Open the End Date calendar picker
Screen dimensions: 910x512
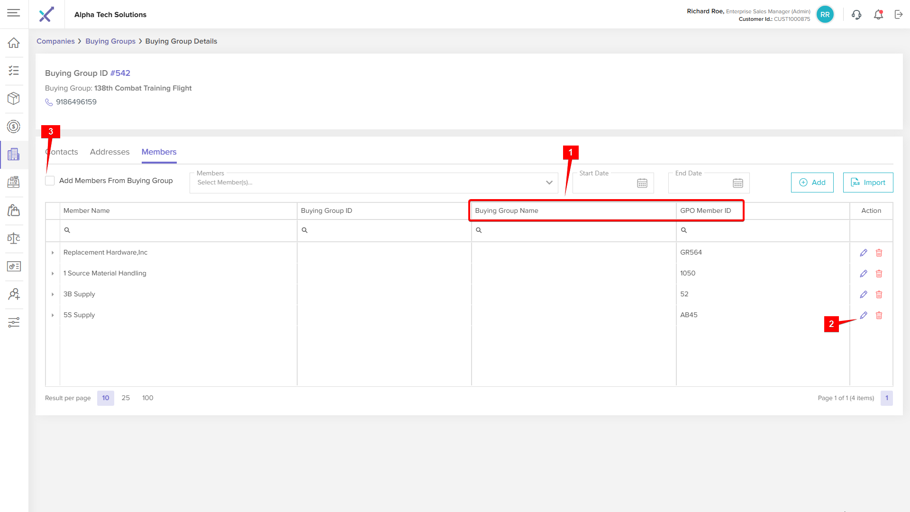click(737, 183)
